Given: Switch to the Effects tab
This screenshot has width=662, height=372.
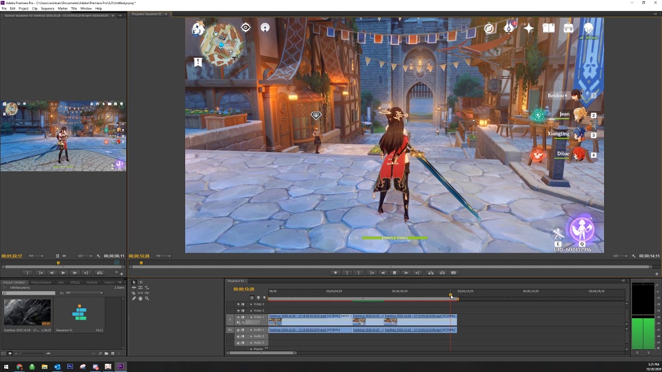Looking at the screenshot, I should [x=75, y=283].
